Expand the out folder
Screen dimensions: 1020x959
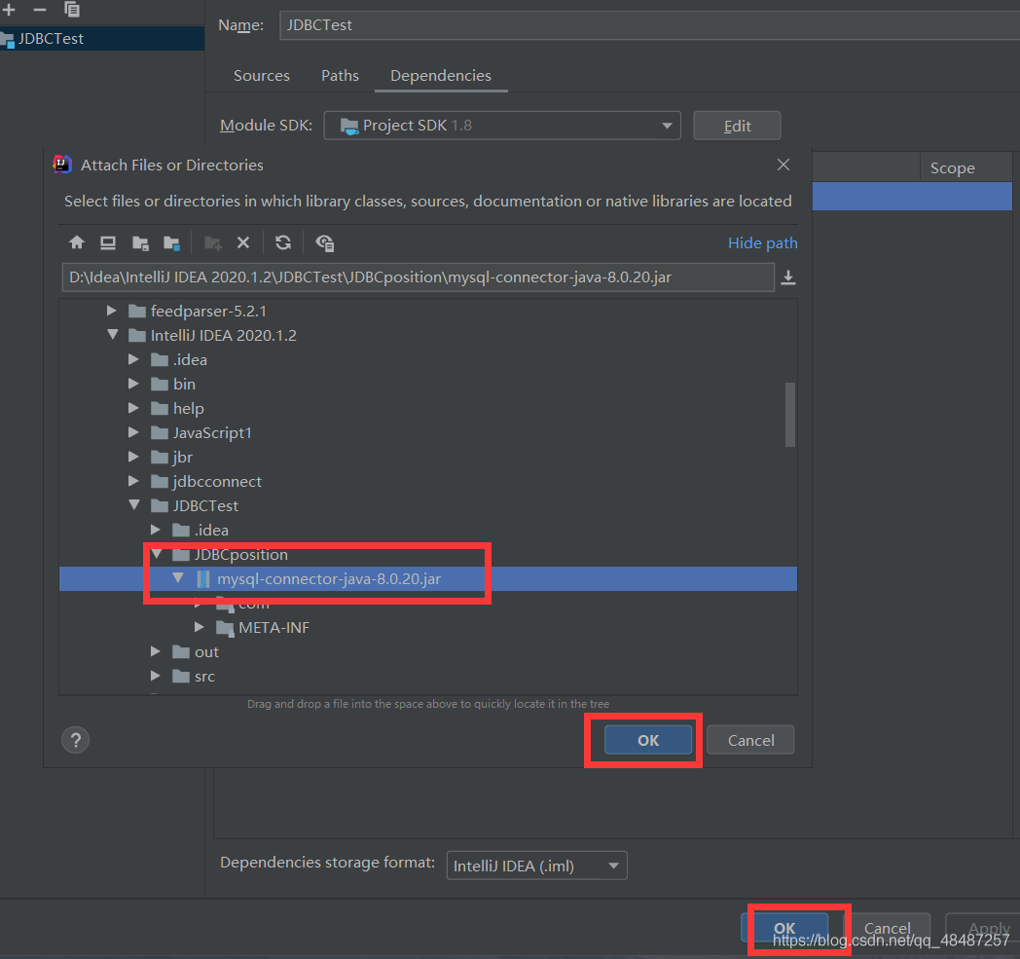pos(156,652)
